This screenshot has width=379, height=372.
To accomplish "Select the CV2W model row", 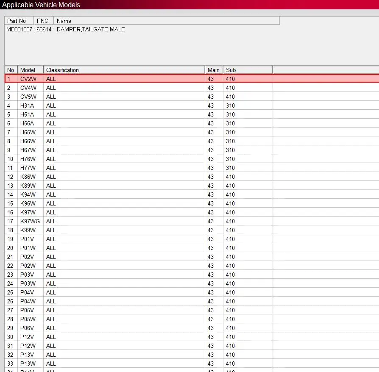I will pos(192,79).
